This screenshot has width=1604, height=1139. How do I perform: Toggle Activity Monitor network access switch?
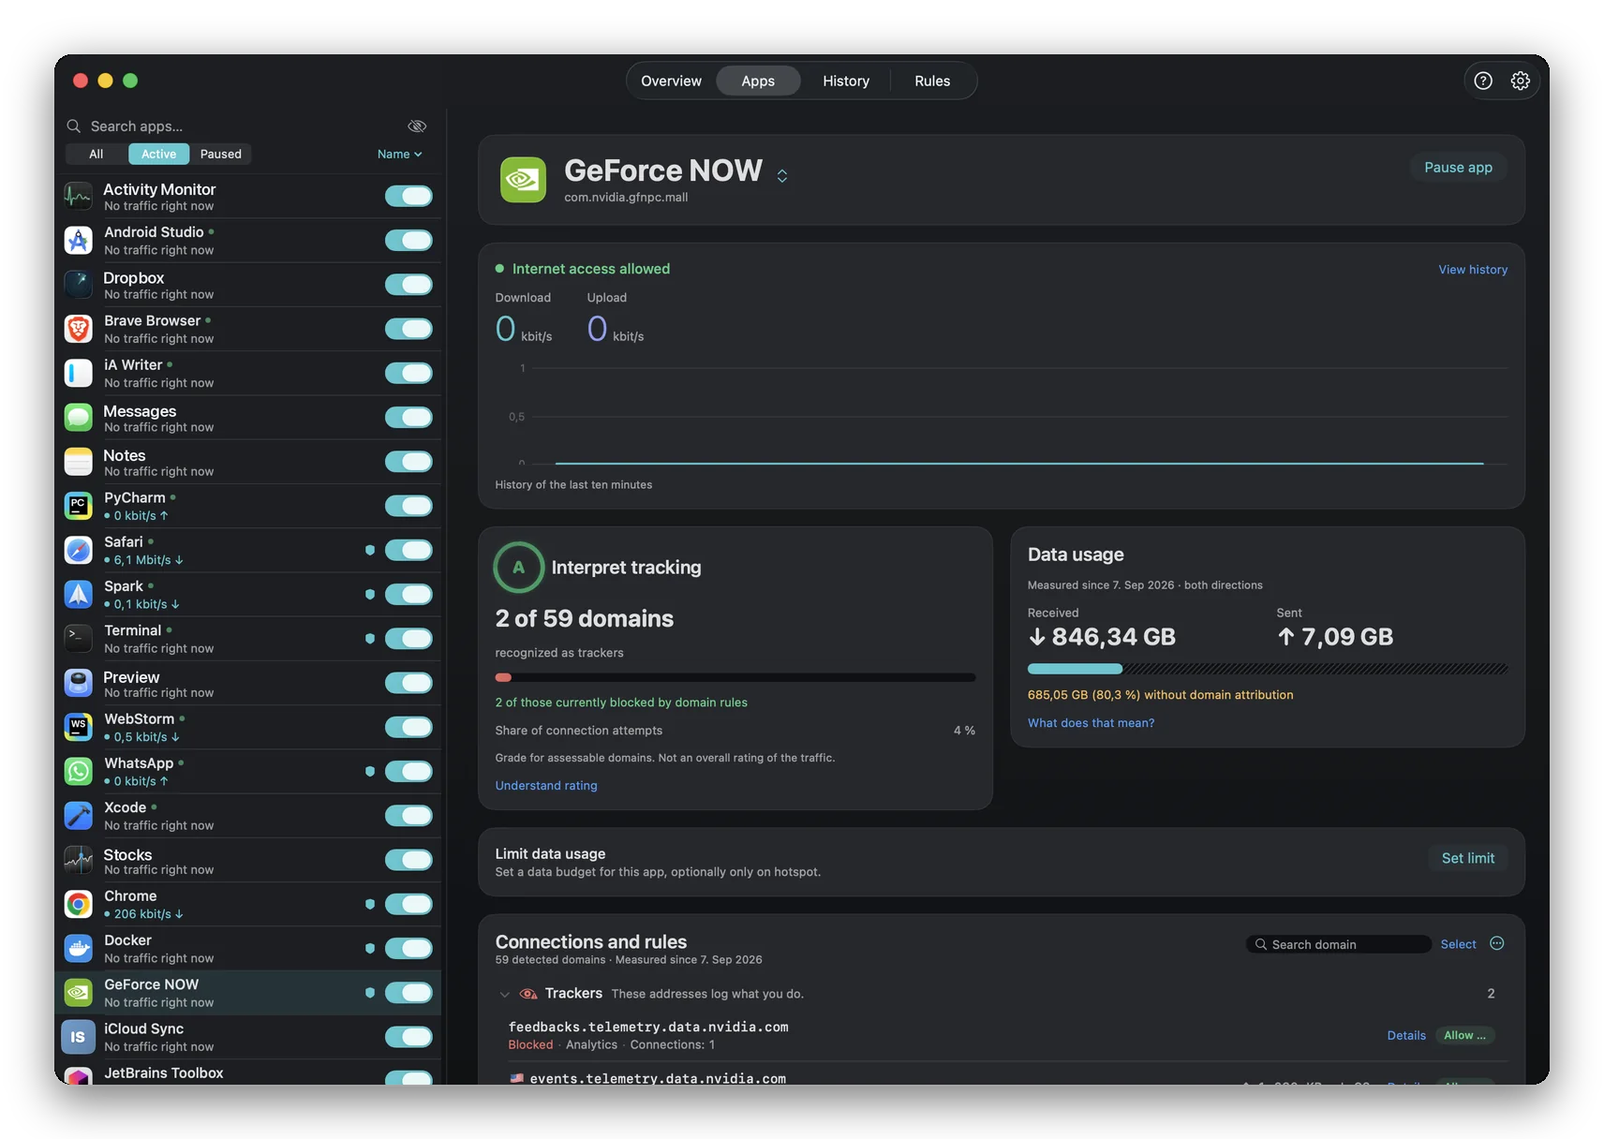(x=408, y=196)
